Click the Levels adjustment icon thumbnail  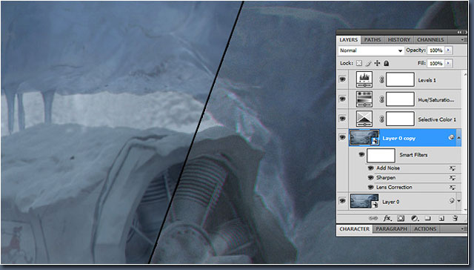364,79
